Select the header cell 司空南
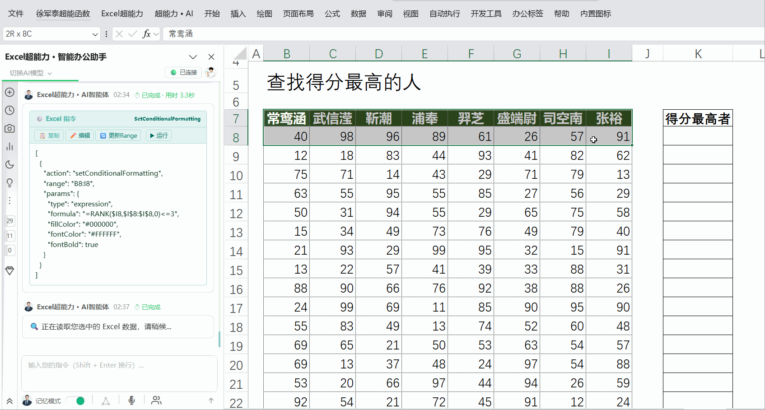The height and width of the screenshot is (410, 765). pyautogui.click(x=563, y=118)
